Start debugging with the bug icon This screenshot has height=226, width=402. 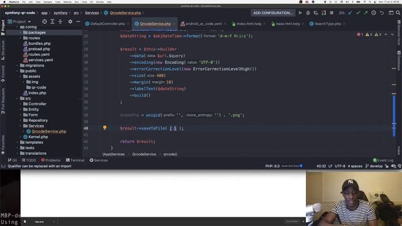(x=308, y=13)
